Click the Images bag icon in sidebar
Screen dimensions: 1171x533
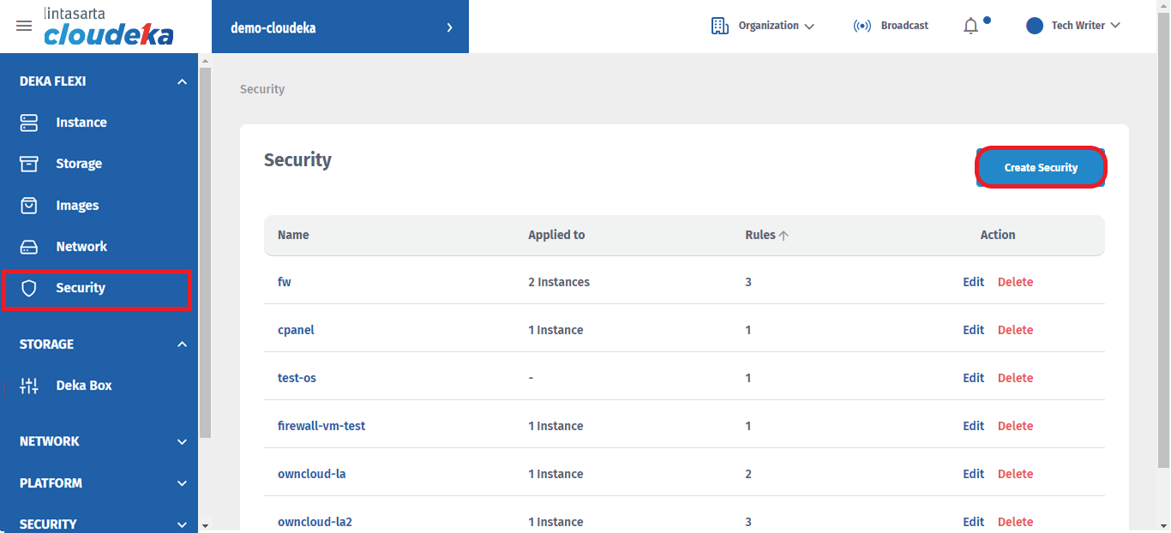29,206
